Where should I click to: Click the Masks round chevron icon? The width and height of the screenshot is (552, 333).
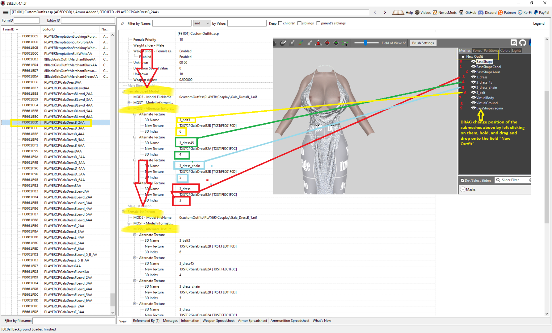463,189
